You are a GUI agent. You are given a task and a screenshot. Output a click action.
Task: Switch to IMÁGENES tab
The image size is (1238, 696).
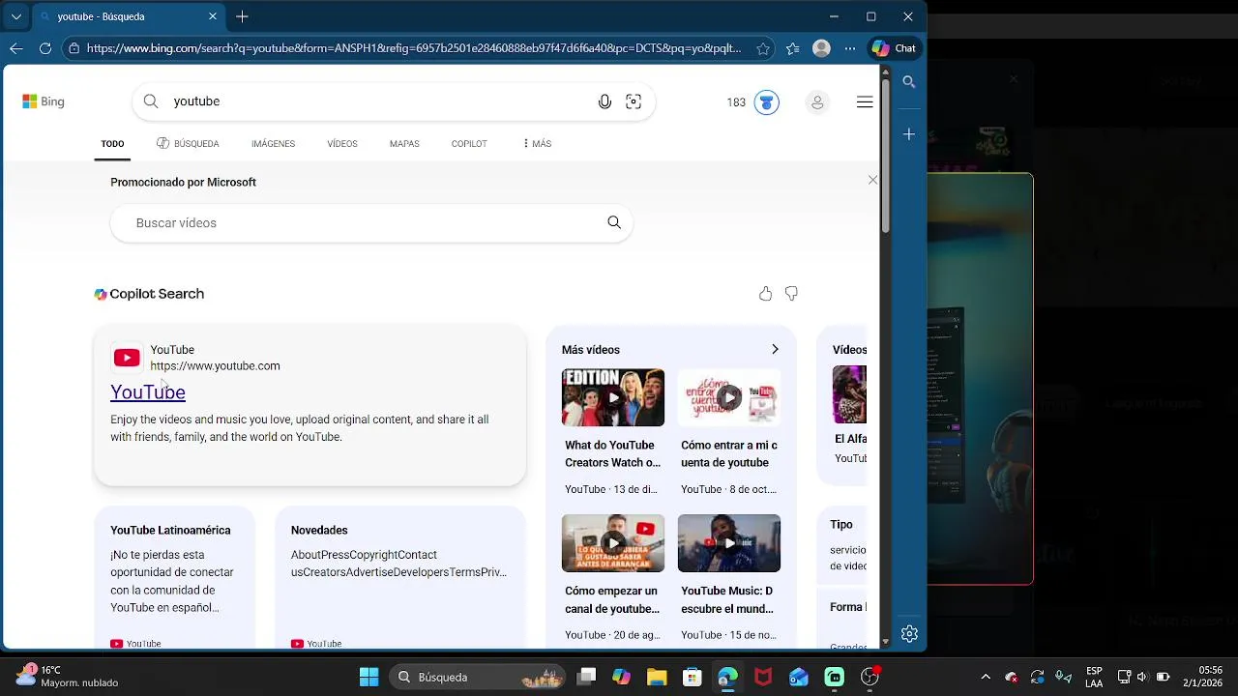tap(273, 143)
